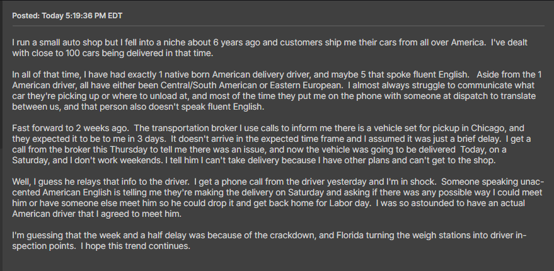Click the word 'Florida' in last paragraph
Image resolution: width=554 pixels, height=271 pixels.
point(349,235)
